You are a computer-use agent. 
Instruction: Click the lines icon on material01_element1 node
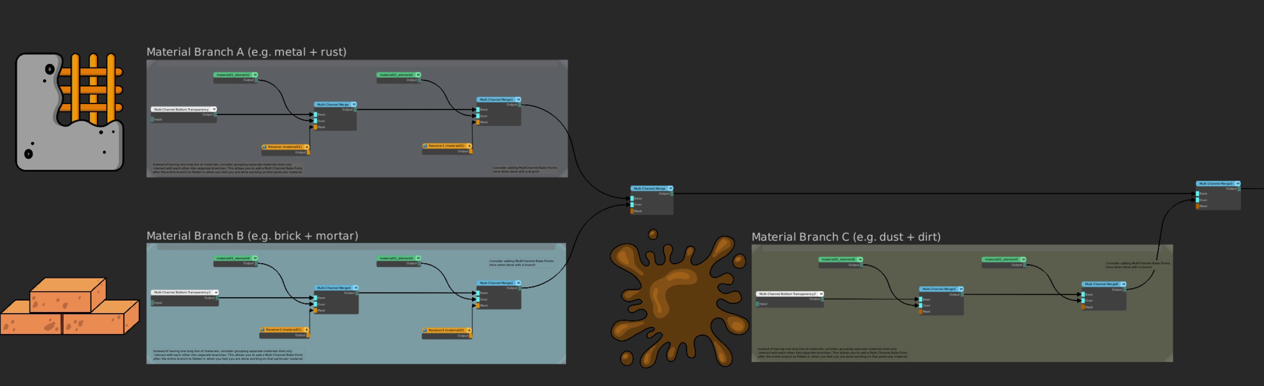[255, 75]
